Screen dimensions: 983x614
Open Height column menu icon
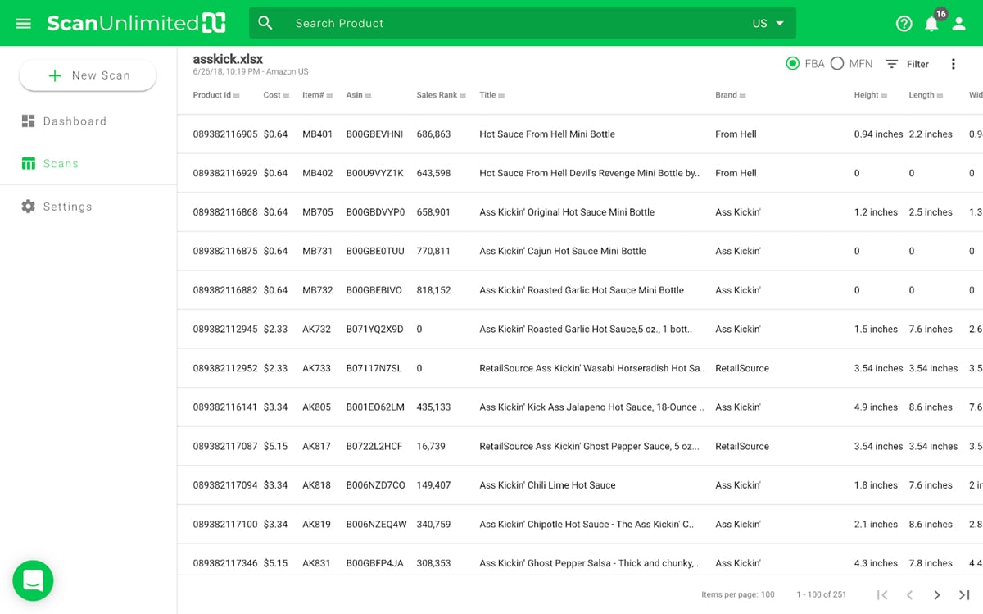(885, 95)
